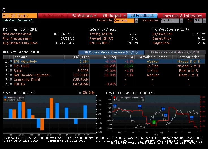Select the EPS GAAP radio button
This screenshot has width=208, height=149.
pos(11,66)
